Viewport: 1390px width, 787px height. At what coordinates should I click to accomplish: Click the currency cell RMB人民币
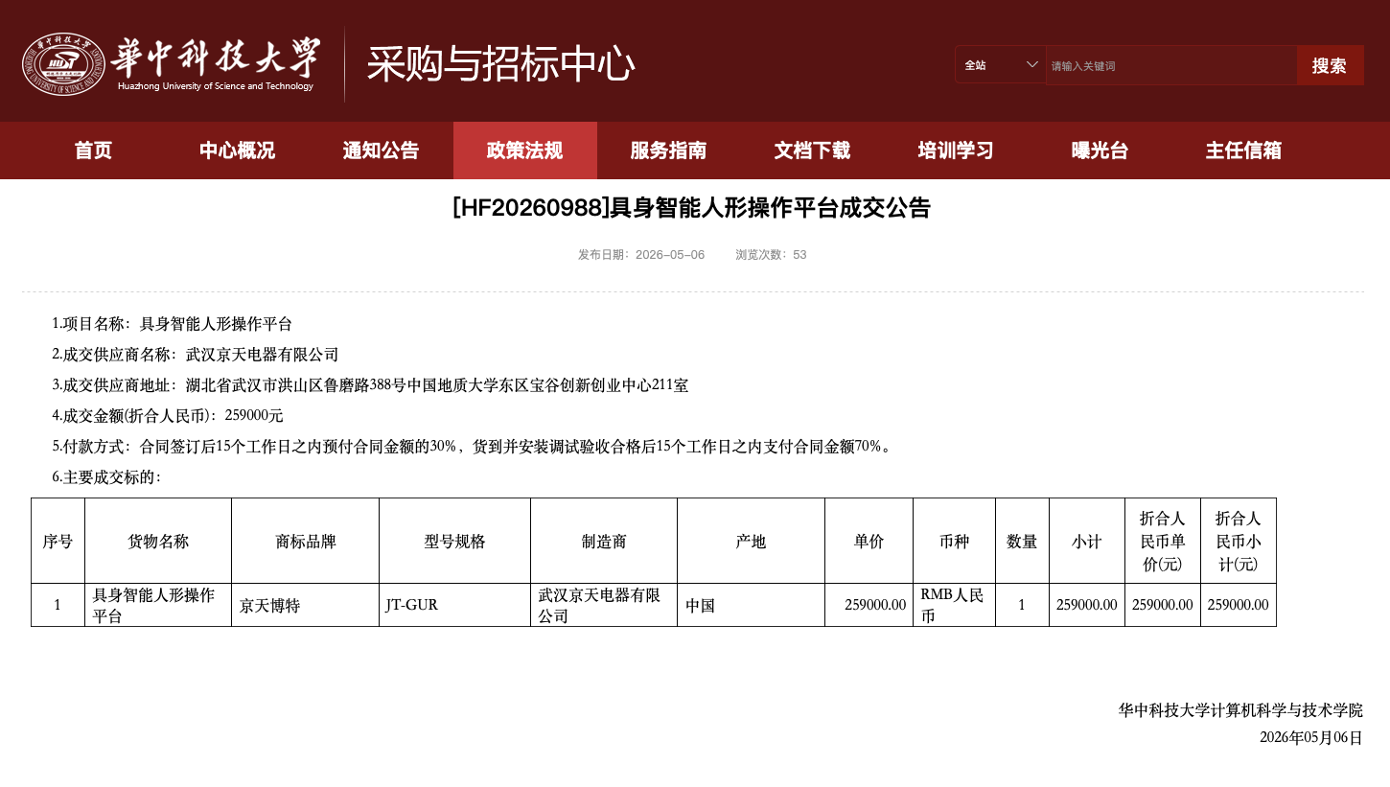955,605
